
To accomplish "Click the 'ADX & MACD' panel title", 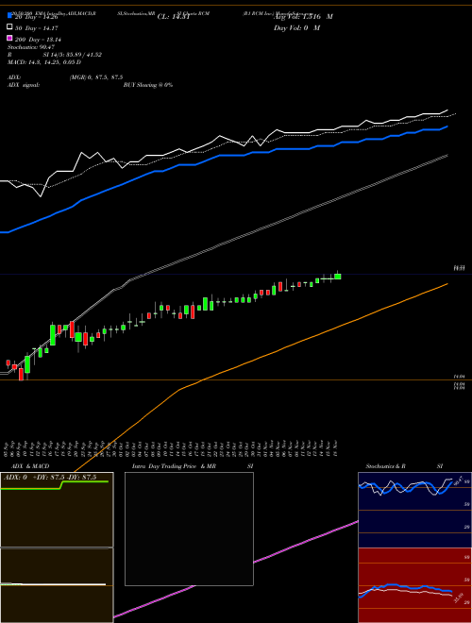I will click(x=30, y=466).
